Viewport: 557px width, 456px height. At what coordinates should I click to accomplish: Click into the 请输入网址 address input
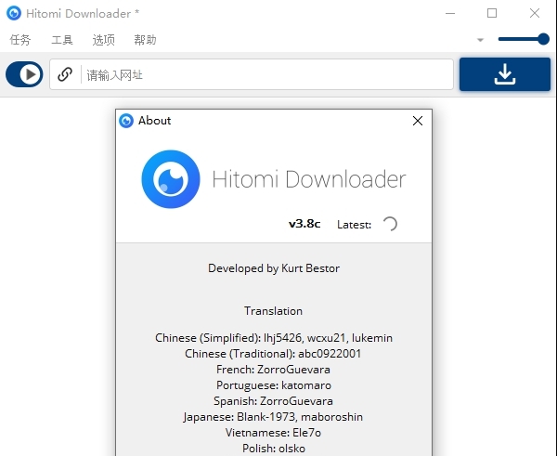coord(252,74)
